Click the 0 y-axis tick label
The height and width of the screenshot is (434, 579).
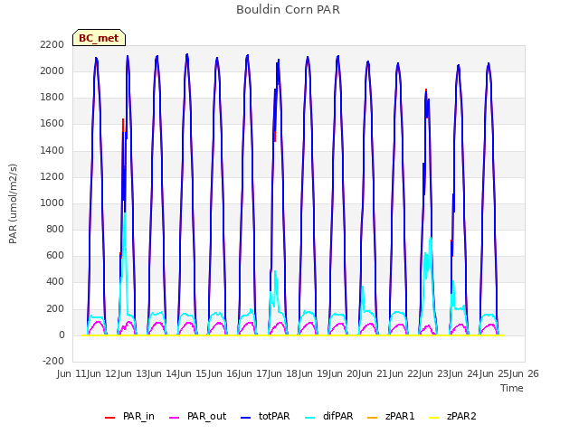pos(62,335)
